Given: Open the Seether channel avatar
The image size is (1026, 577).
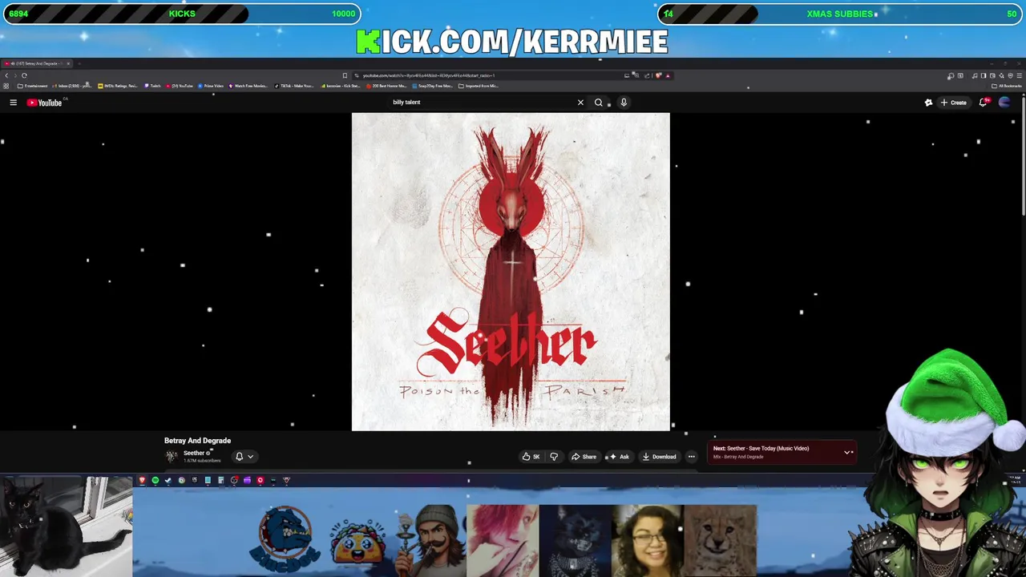Looking at the screenshot, I should (171, 456).
